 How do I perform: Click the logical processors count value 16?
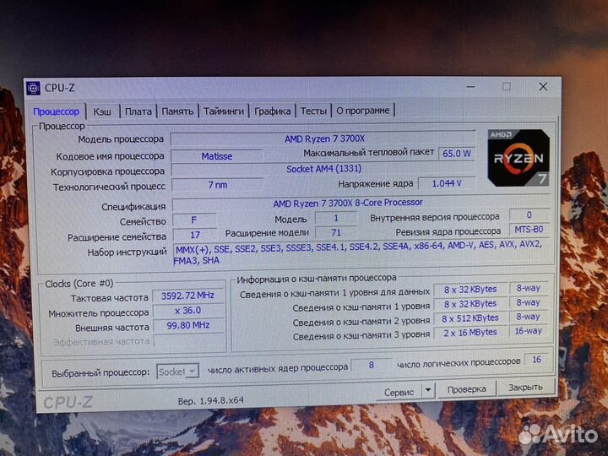point(536,360)
